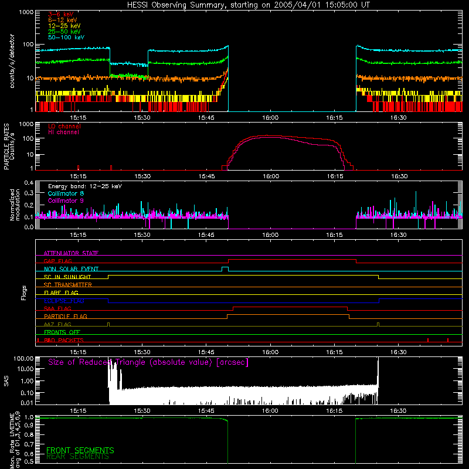
Task: Click the 100.00 tick on the SAS axis
Action: tap(23, 359)
